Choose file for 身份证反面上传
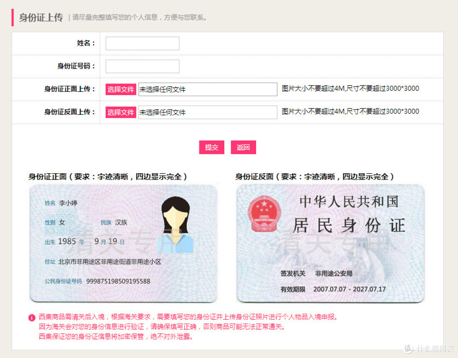 120,112
